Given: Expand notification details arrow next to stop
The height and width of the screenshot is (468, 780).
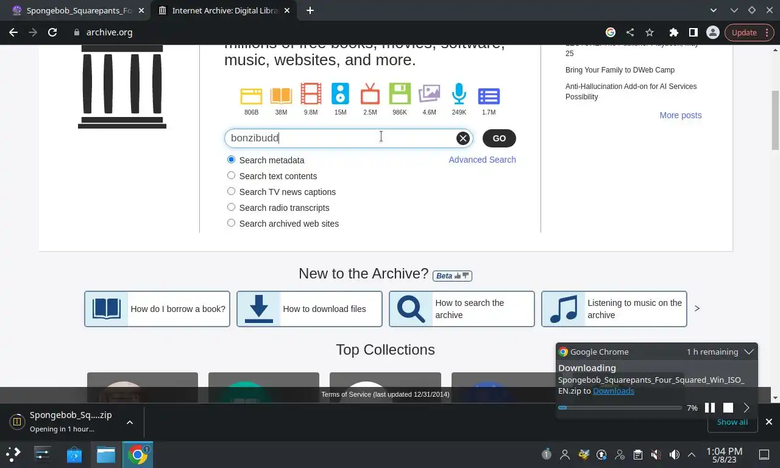Looking at the screenshot, I should pyautogui.click(x=746, y=408).
